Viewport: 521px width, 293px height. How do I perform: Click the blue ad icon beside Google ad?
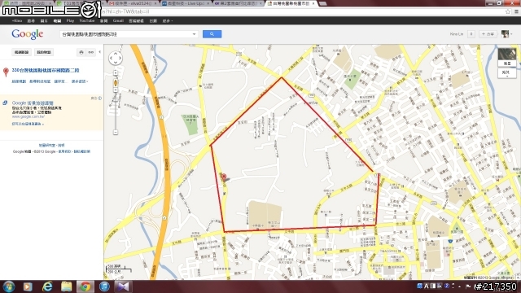(x=5, y=103)
